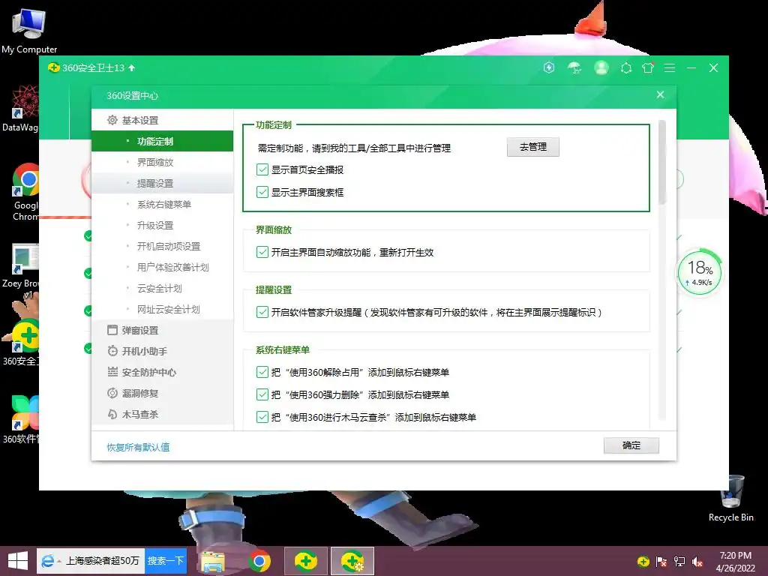
Task: Click the umbrella icon in 360 title bar
Action: (x=574, y=67)
